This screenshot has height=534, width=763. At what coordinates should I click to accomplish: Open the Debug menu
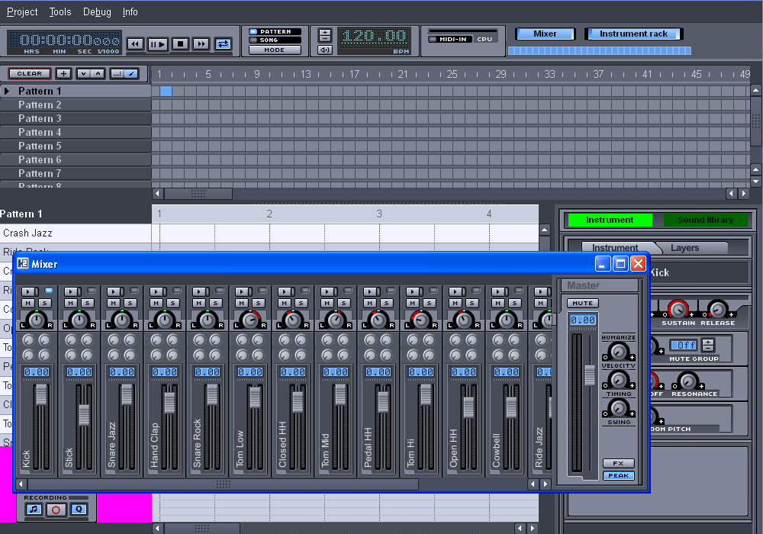(97, 11)
